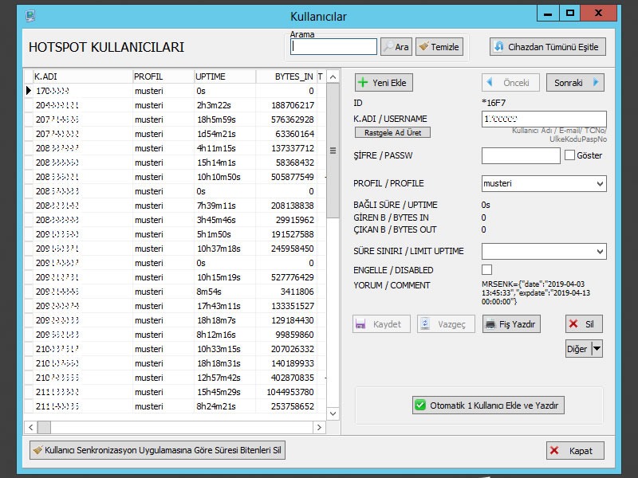Click the Ara search button
The width and height of the screenshot is (638, 478).
(x=396, y=47)
